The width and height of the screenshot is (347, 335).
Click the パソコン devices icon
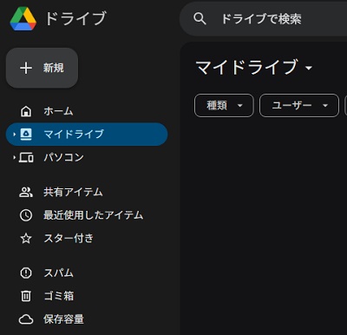26,158
